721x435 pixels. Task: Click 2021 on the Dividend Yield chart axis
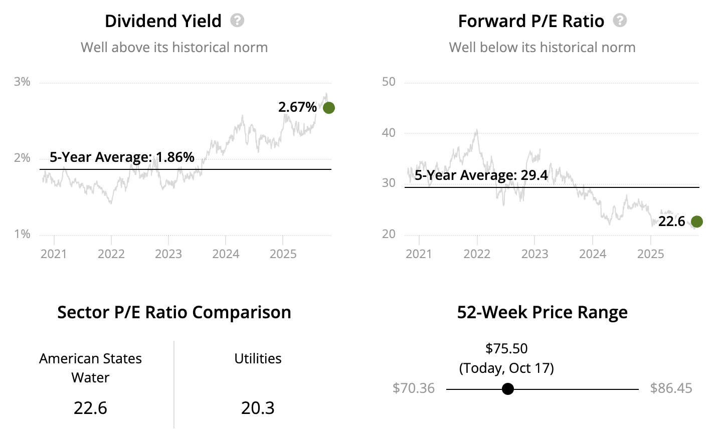click(x=54, y=254)
